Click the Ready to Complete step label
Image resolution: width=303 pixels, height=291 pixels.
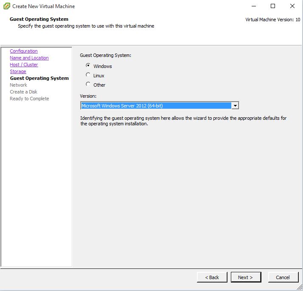(29, 99)
